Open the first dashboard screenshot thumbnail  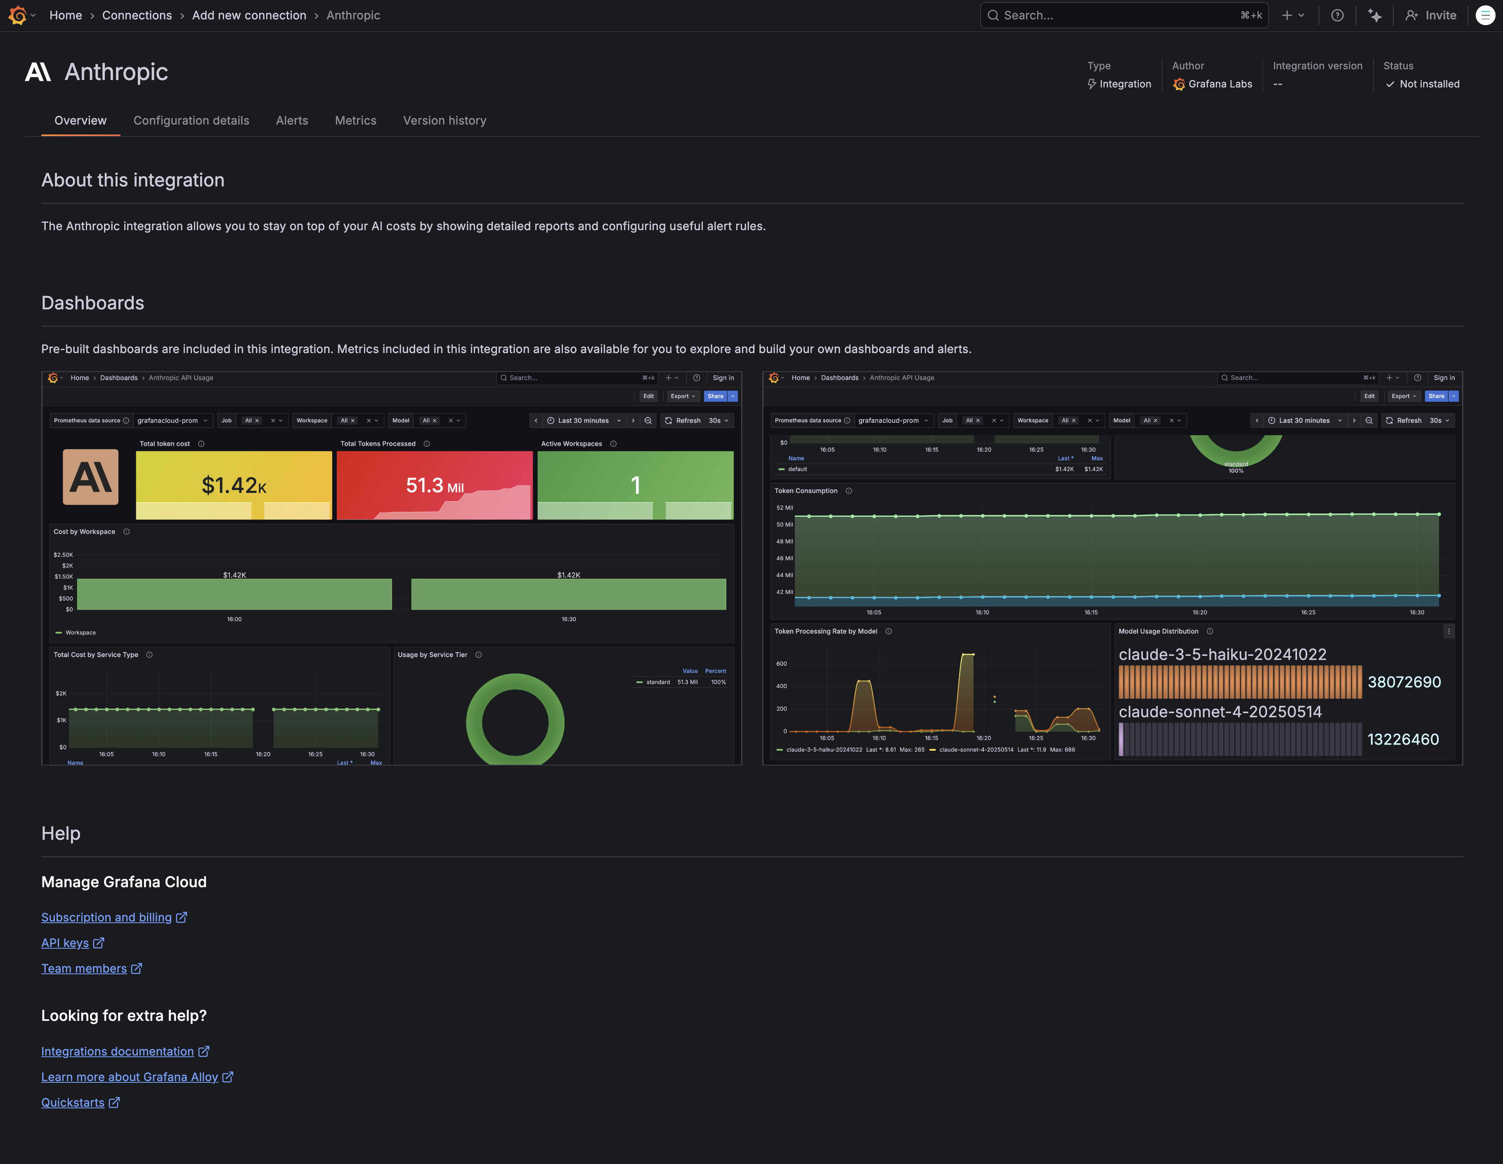pyautogui.click(x=391, y=568)
